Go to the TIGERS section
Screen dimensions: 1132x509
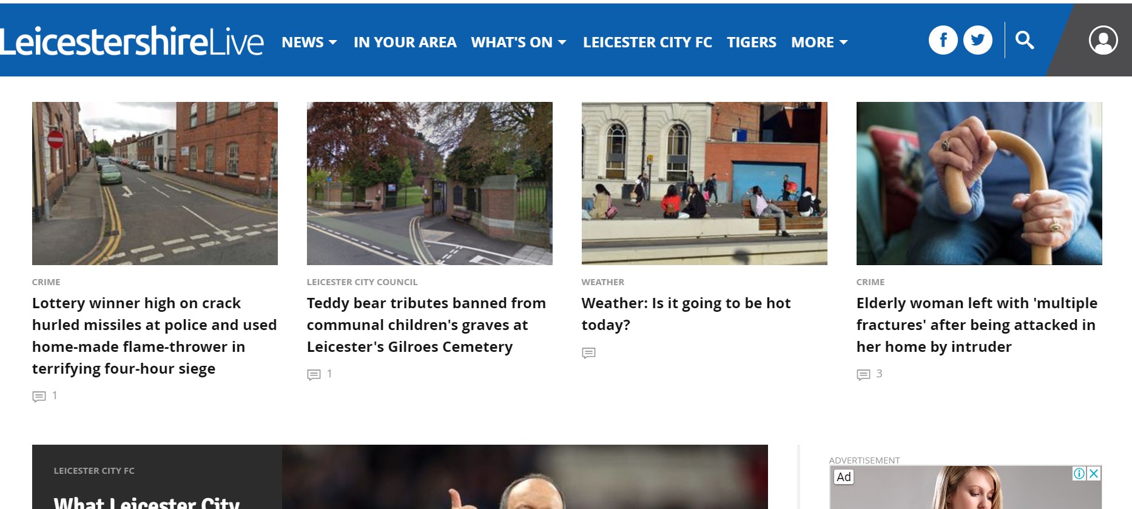[x=752, y=42]
